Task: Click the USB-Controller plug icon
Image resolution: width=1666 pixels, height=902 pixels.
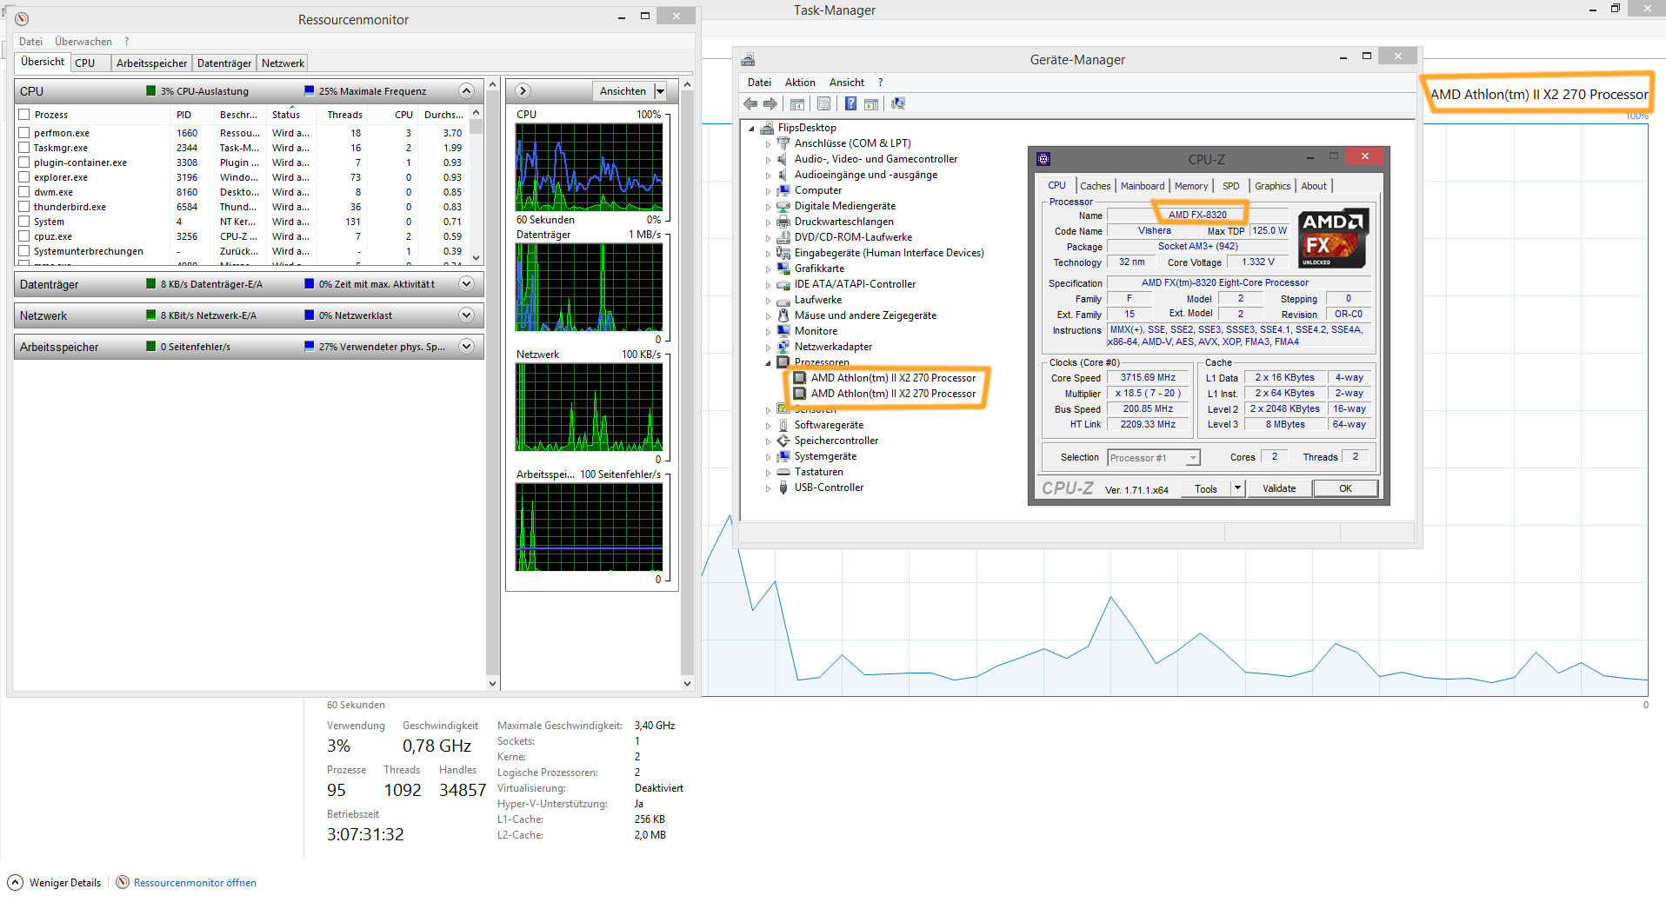Action: pyautogui.click(x=783, y=487)
